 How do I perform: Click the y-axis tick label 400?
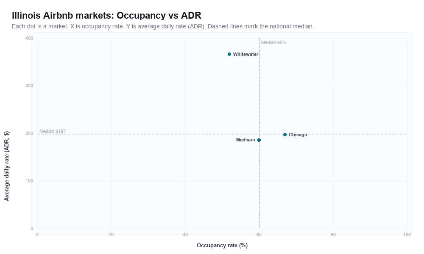click(x=29, y=39)
